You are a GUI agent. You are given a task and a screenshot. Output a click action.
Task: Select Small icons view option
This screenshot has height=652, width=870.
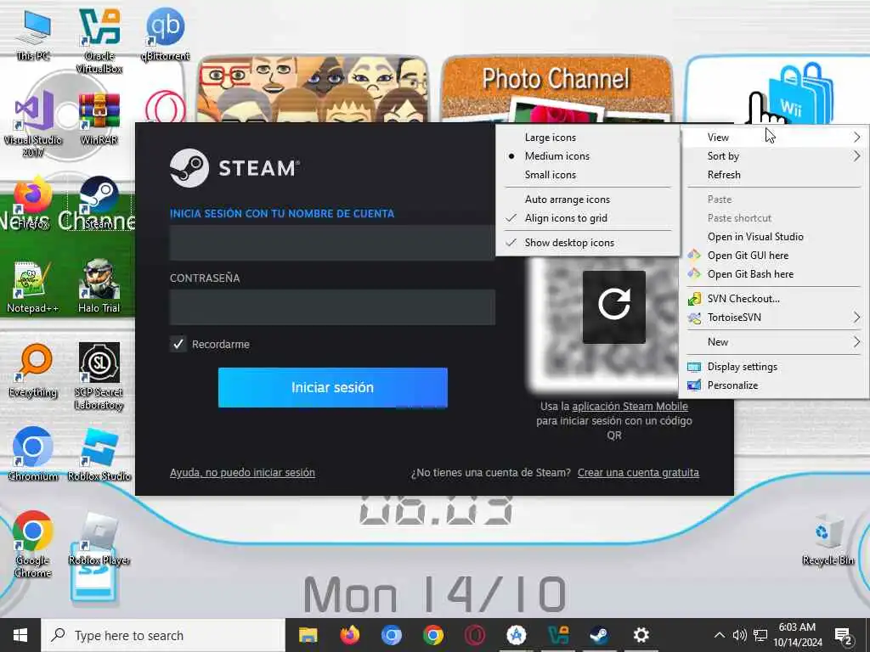point(588,175)
